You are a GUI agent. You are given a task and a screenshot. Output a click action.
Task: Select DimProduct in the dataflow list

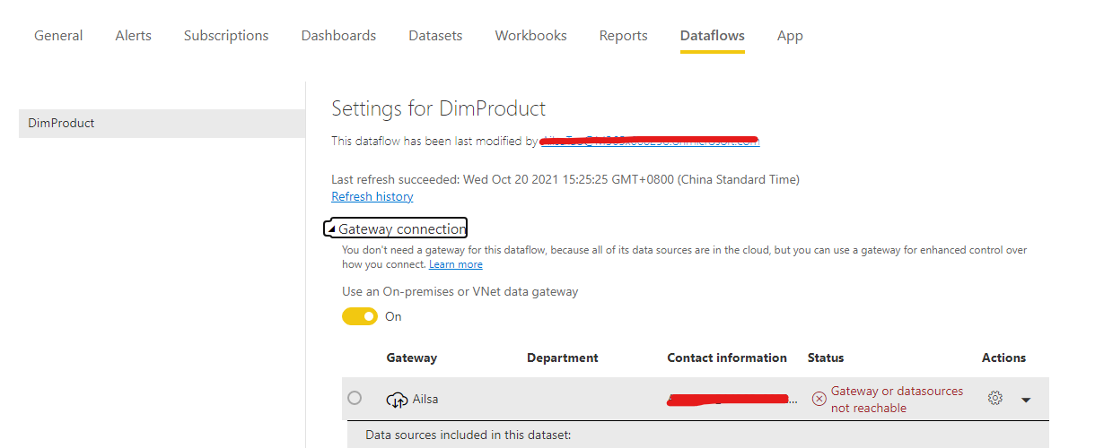point(162,124)
